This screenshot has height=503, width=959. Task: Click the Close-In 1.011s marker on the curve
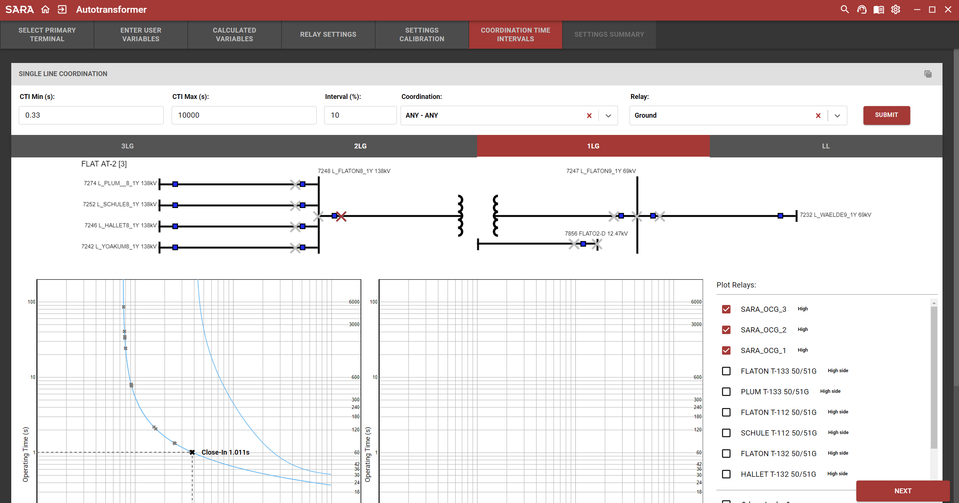coord(192,452)
